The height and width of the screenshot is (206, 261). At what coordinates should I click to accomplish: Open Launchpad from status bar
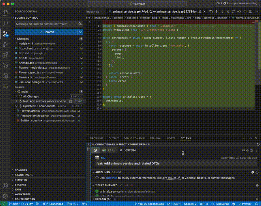[53, 204]
